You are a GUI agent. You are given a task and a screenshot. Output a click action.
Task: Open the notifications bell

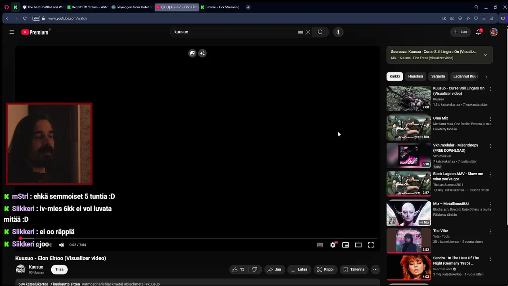(x=479, y=32)
